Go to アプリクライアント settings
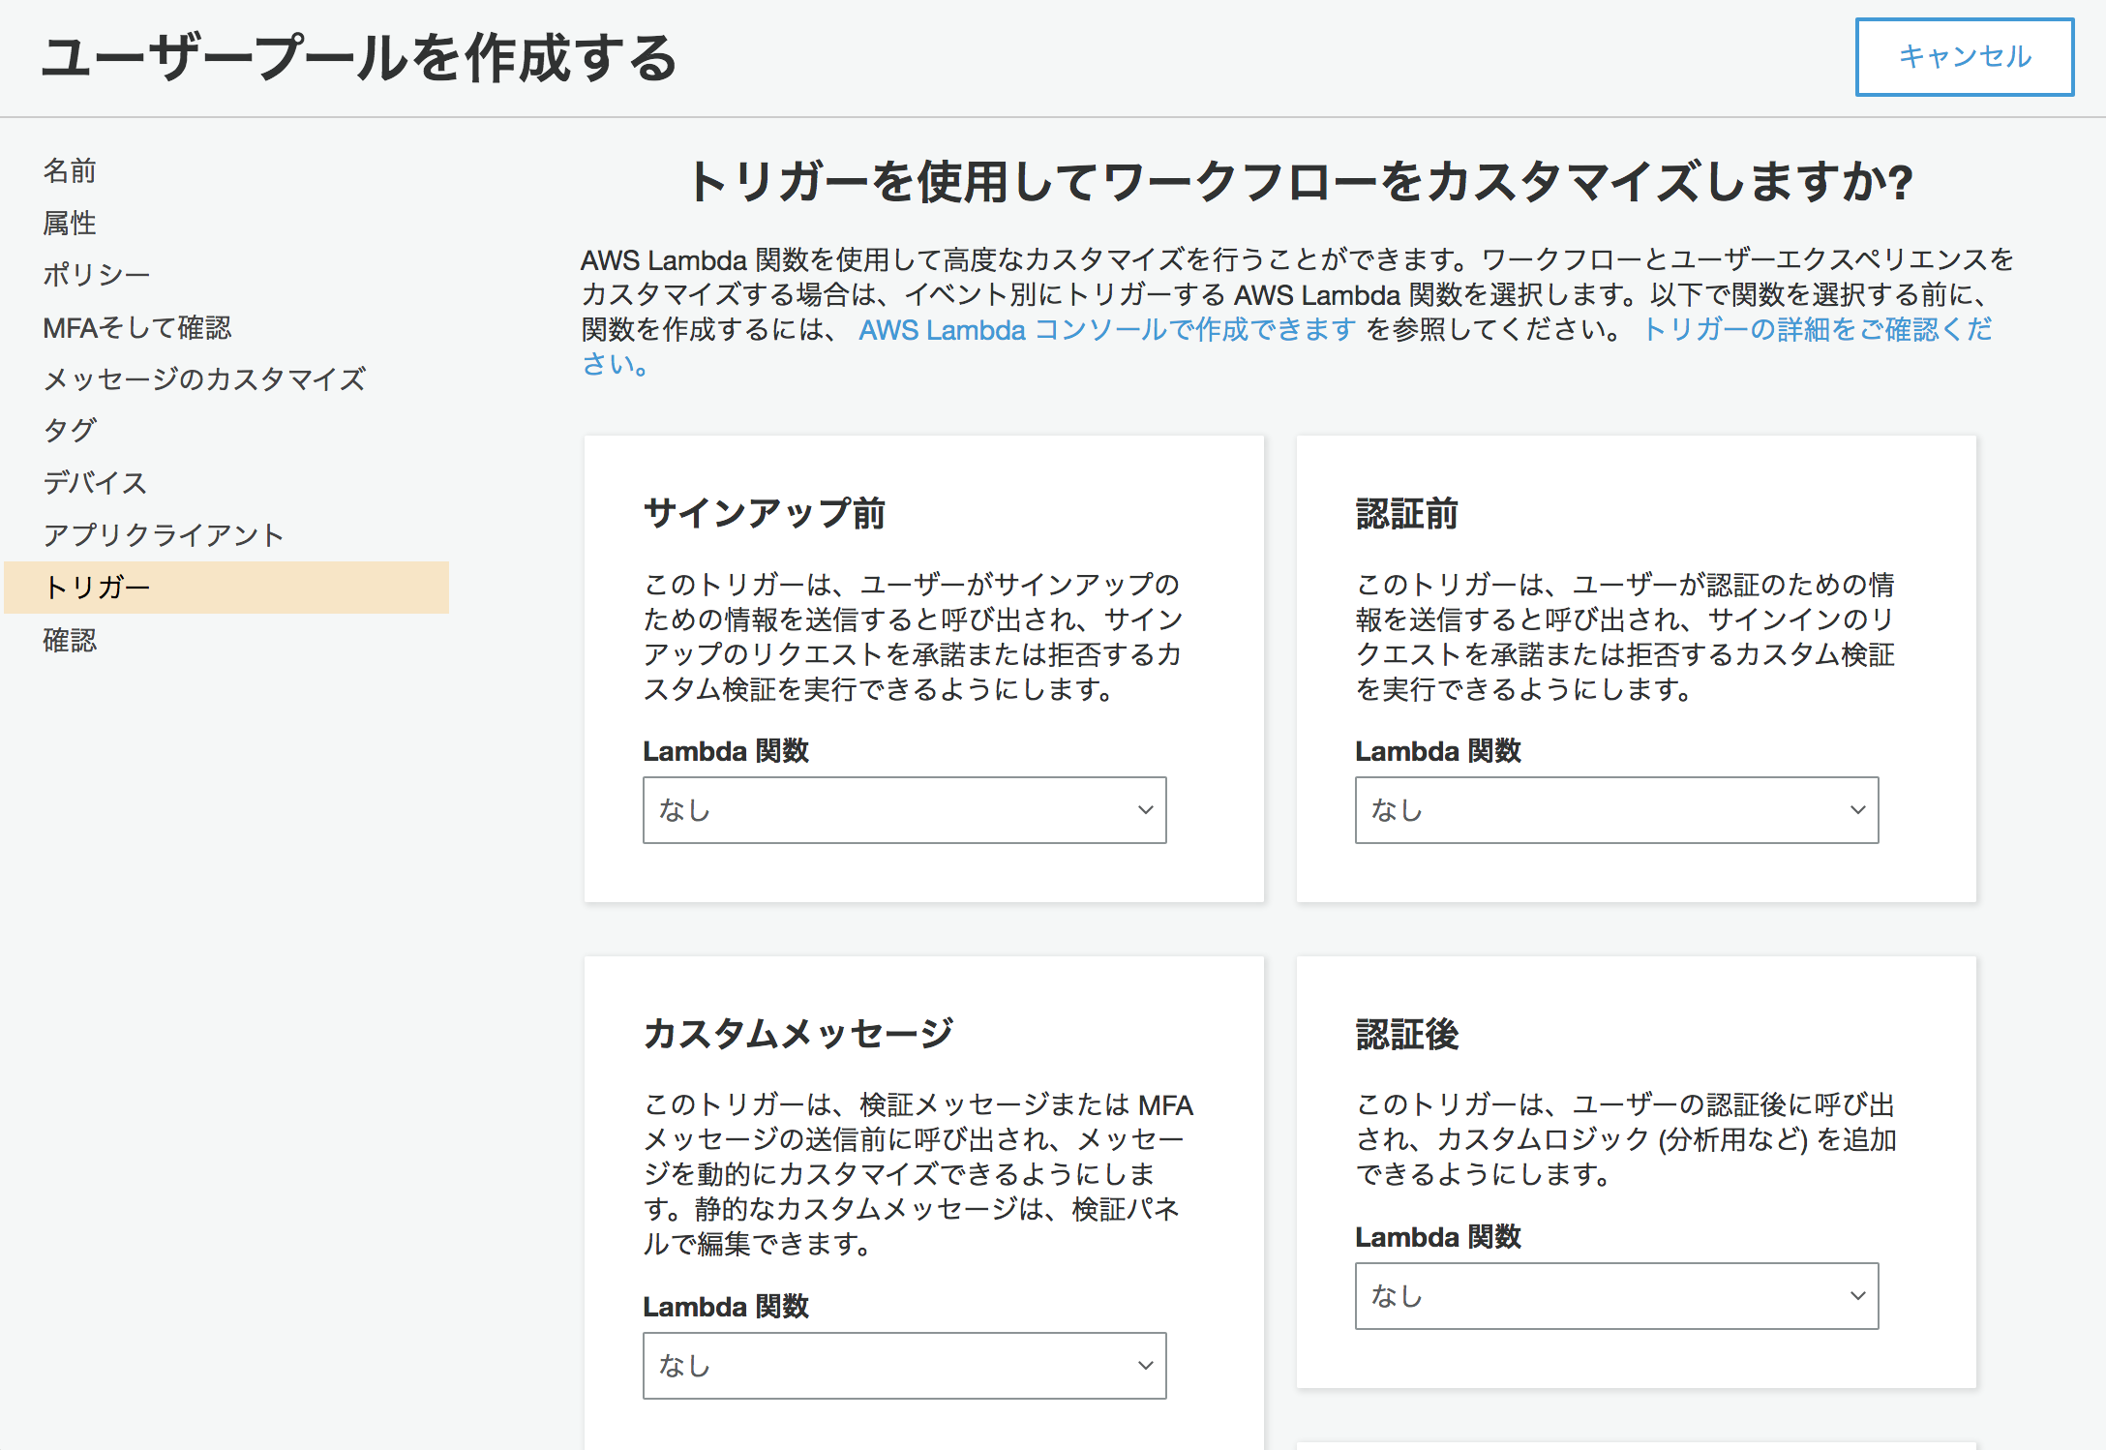 [163, 534]
